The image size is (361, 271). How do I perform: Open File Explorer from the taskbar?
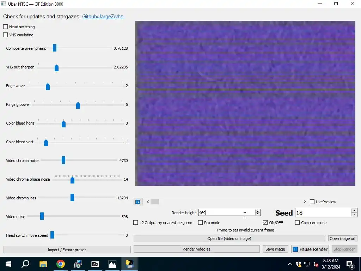click(43, 264)
